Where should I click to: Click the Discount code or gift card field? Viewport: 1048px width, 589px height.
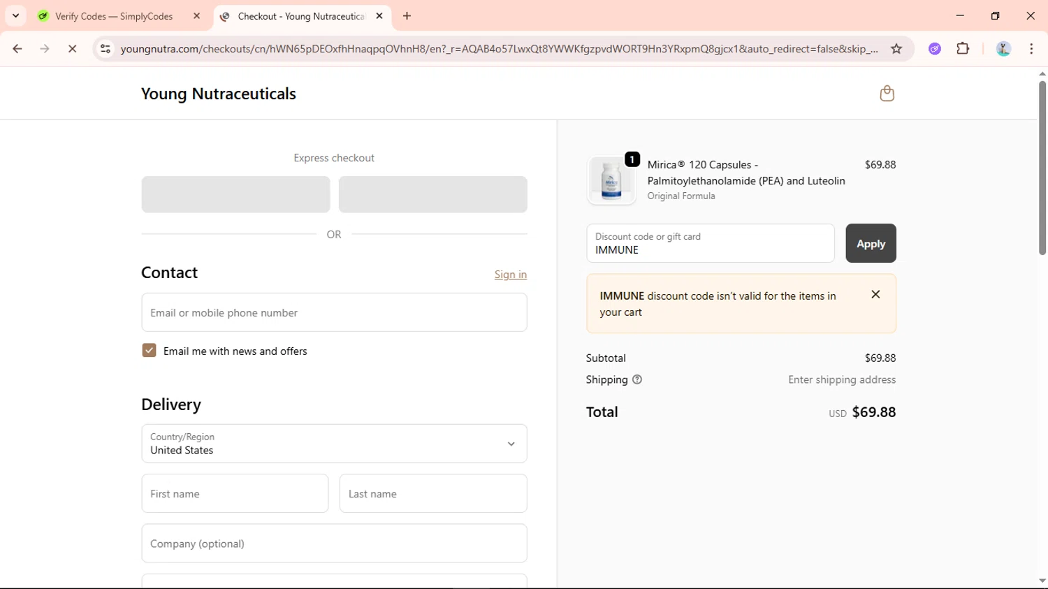711,243
